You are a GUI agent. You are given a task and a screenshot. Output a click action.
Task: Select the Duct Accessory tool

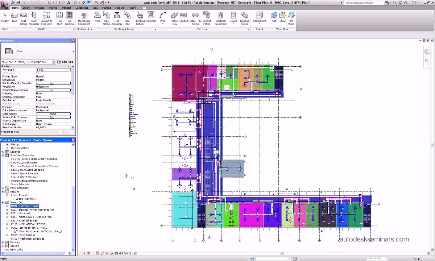tap(34, 18)
